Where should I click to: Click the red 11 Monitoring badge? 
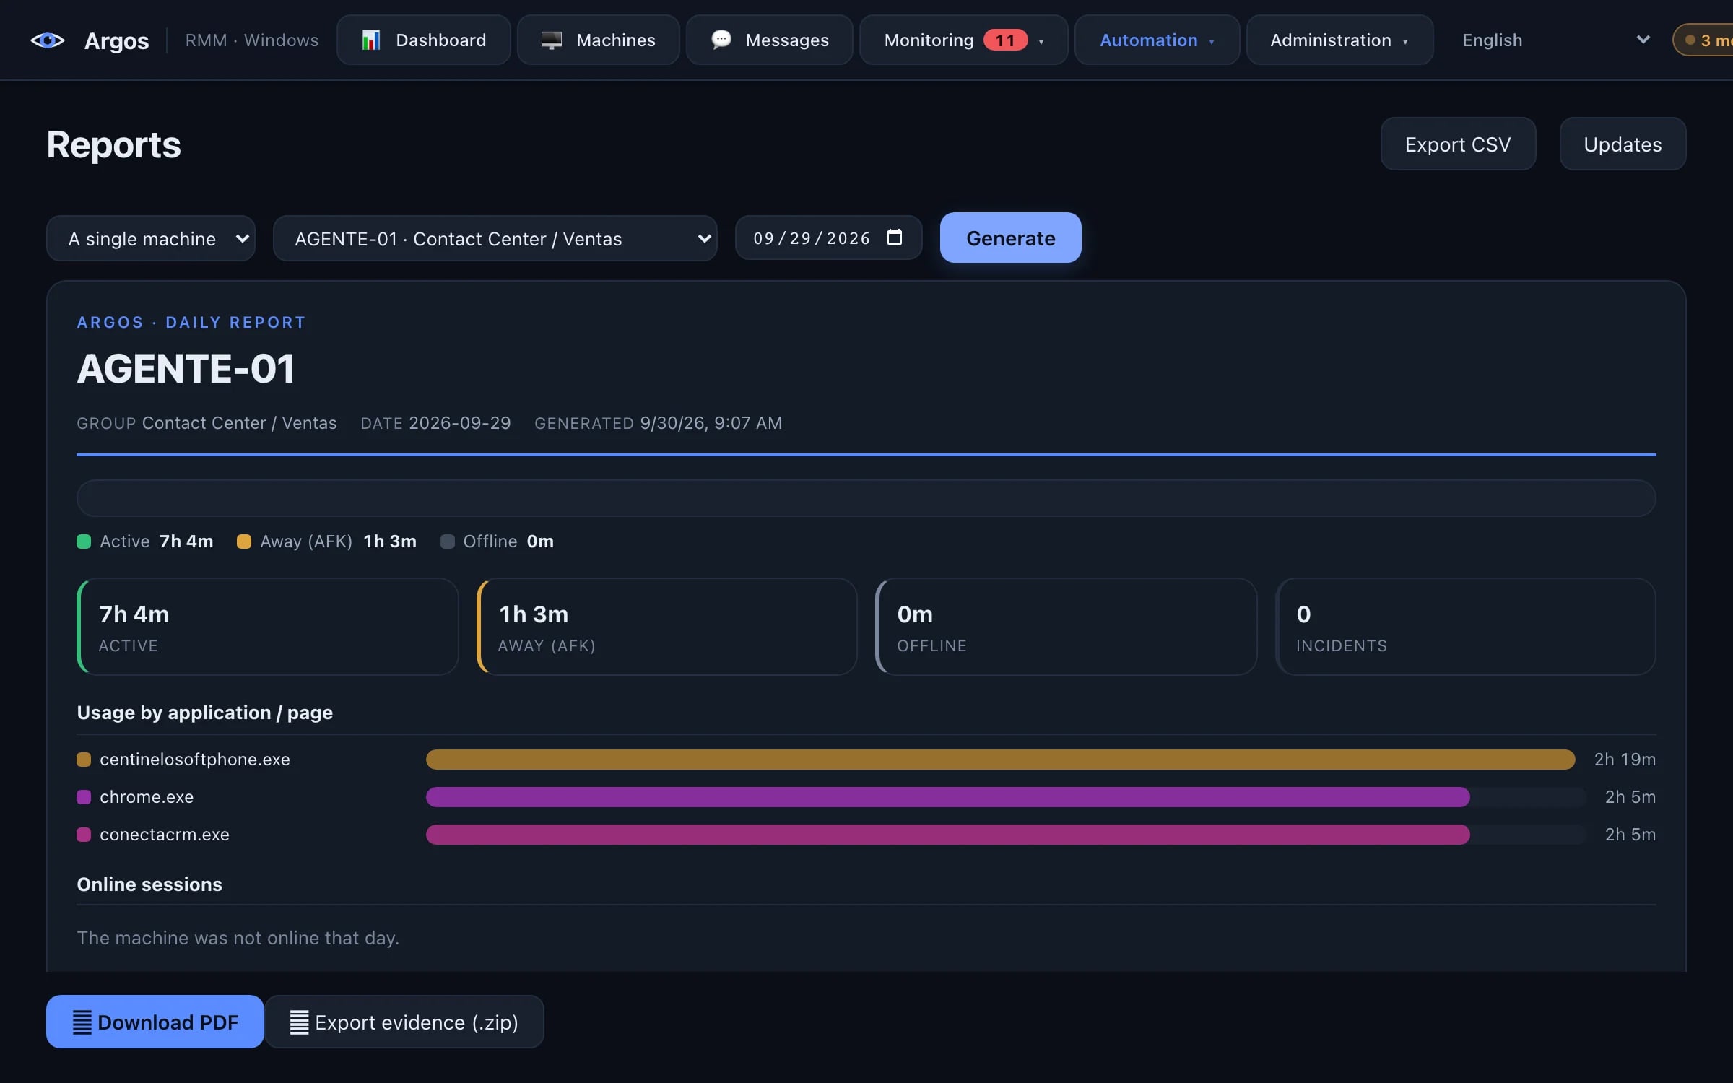1005,40
